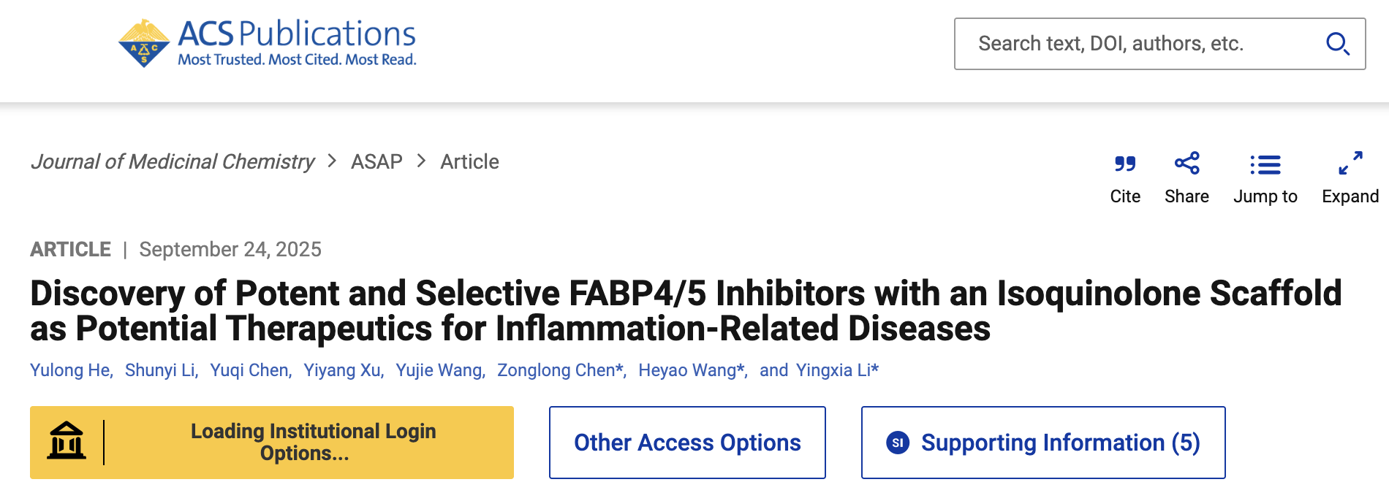1389x501 pixels.
Task: Open the Share icon
Action: pos(1186,164)
